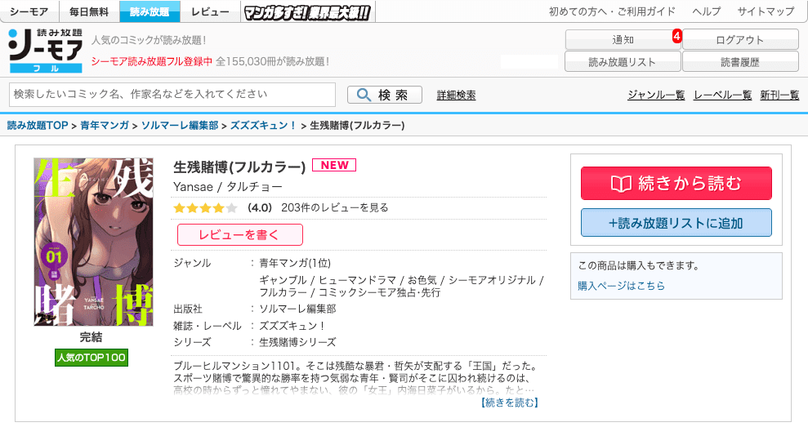This screenshot has height=427, width=808.
Task: Click the レビューを書く button
Action: click(x=239, y=234)
